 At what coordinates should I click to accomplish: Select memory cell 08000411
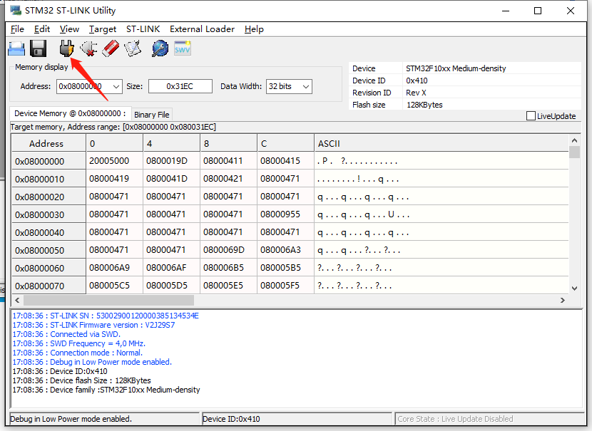coord(228,161)
